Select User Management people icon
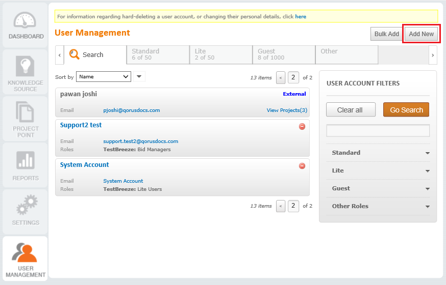Screen dimensions: 446x285 coord(24,252)
